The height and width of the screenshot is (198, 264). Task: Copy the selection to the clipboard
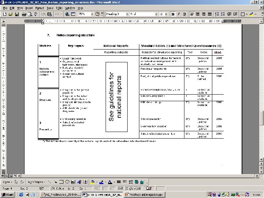coord(43,14)
